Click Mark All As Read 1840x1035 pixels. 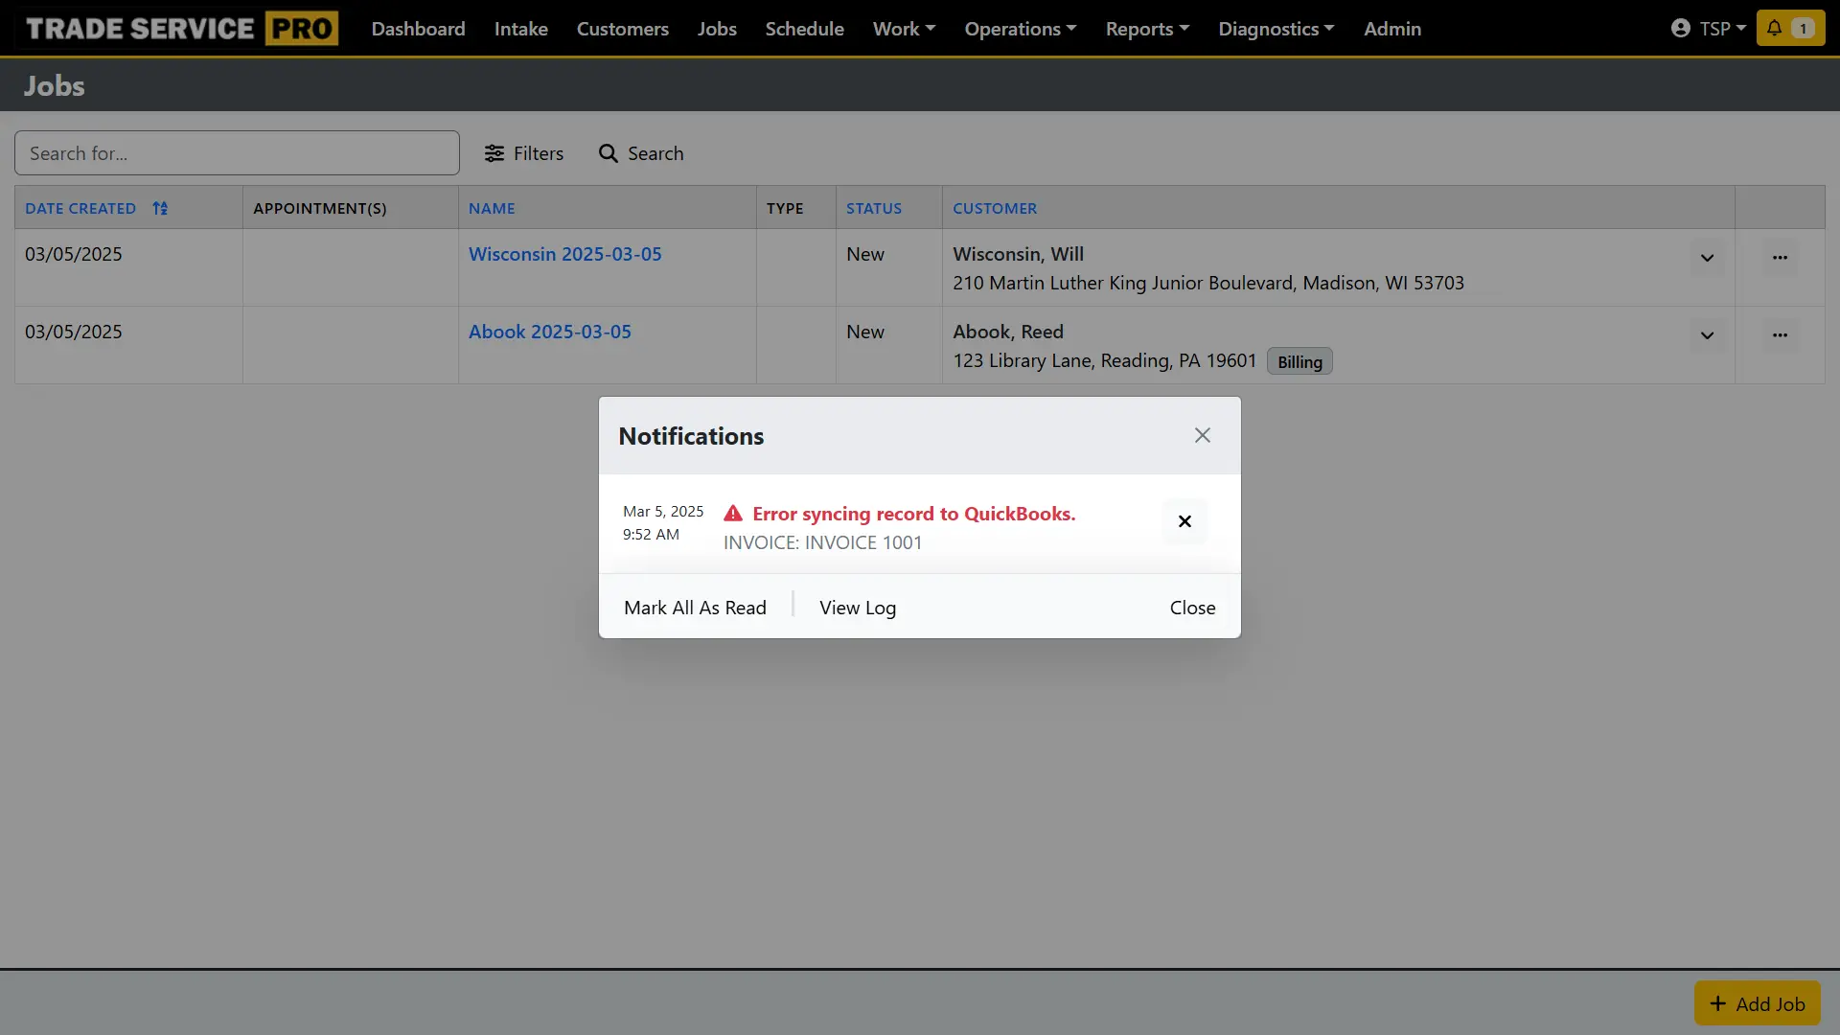point(695,607)
